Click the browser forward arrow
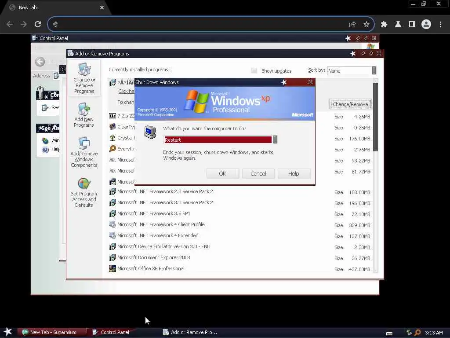 point(24,25)
